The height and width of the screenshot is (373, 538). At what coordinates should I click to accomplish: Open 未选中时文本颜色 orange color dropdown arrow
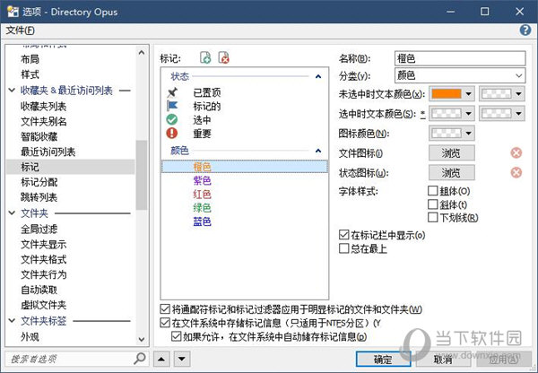468,93
